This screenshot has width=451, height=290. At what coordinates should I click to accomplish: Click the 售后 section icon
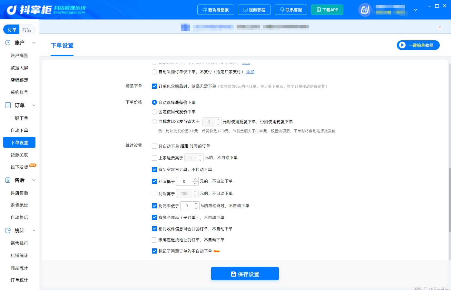coord(8,180)
